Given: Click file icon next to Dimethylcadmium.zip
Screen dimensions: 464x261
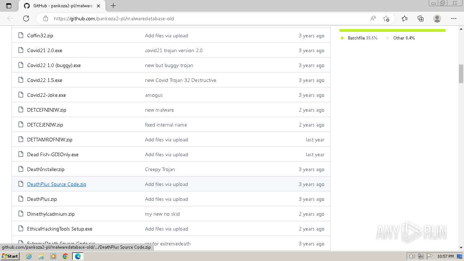Looking at the screenshot, I should tap(21, 214).
